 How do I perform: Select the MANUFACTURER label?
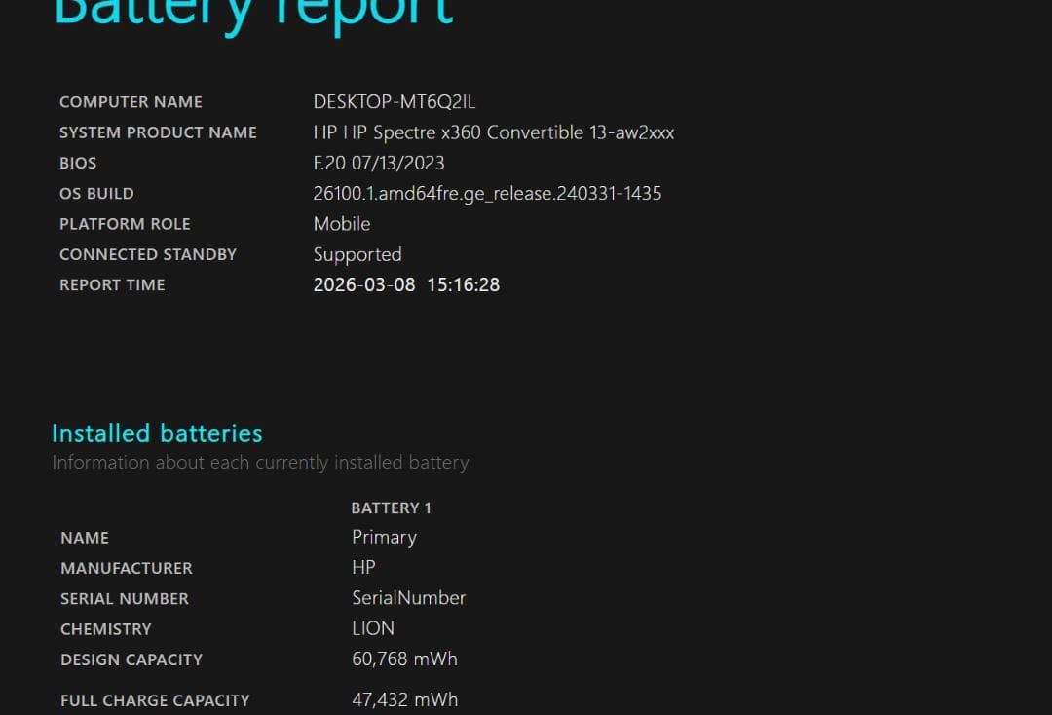pos(126,568)
